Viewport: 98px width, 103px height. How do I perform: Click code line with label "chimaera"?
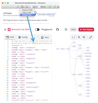[23, 48]
